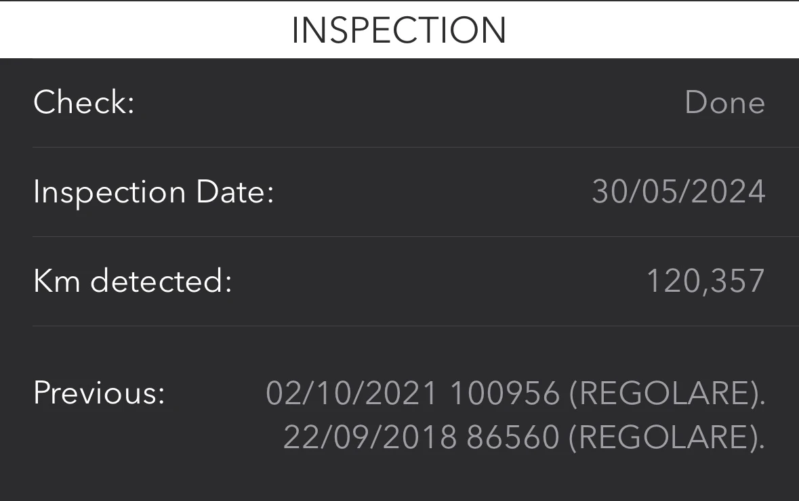Select the 02/10/2021 previous inspection date
Viewport: 799px width, 501px height.
(352, 393)
